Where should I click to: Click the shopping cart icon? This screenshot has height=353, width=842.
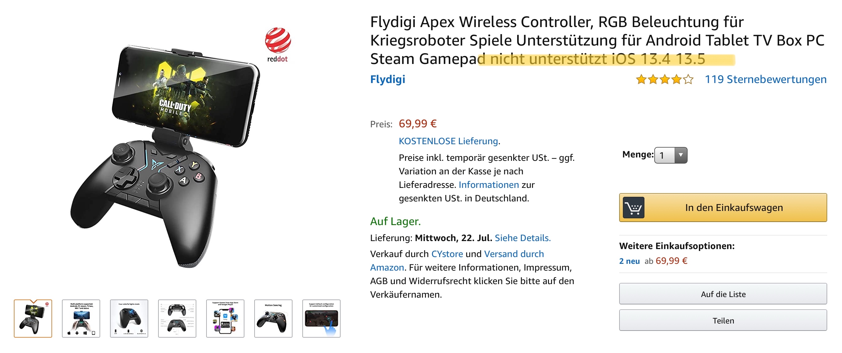[633, 208]
